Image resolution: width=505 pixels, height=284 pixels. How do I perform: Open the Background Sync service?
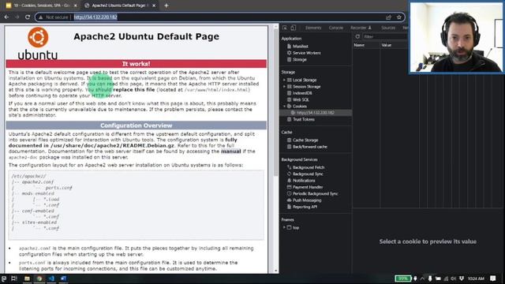pos(308,174)
